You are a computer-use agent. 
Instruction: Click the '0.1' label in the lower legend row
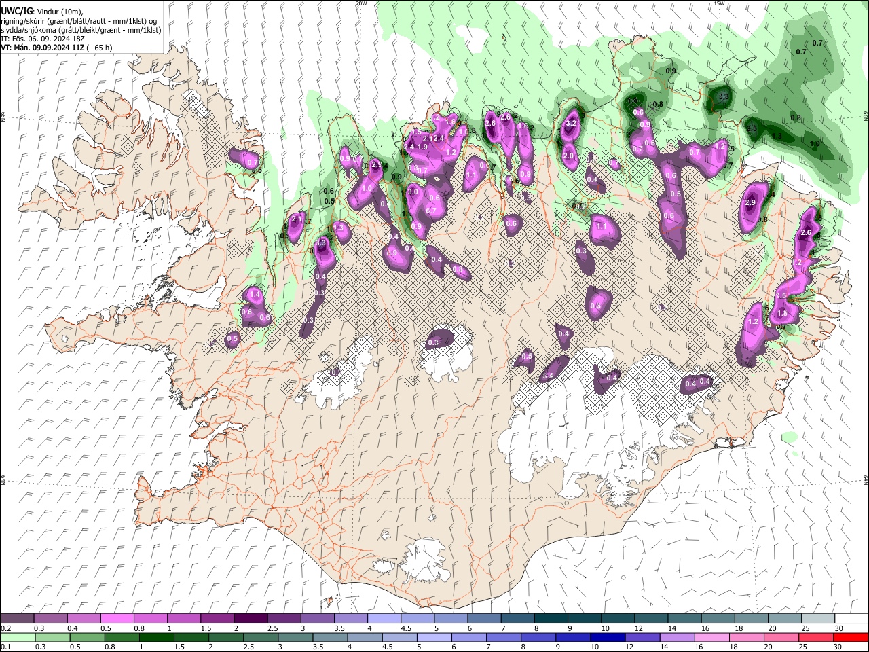point(5,647)
